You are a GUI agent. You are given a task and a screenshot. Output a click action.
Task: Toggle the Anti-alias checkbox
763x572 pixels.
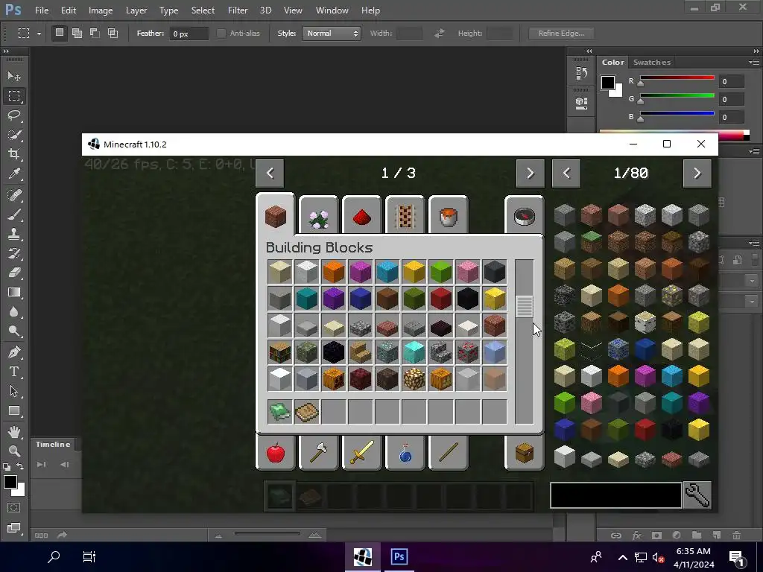tap(221, 33)
